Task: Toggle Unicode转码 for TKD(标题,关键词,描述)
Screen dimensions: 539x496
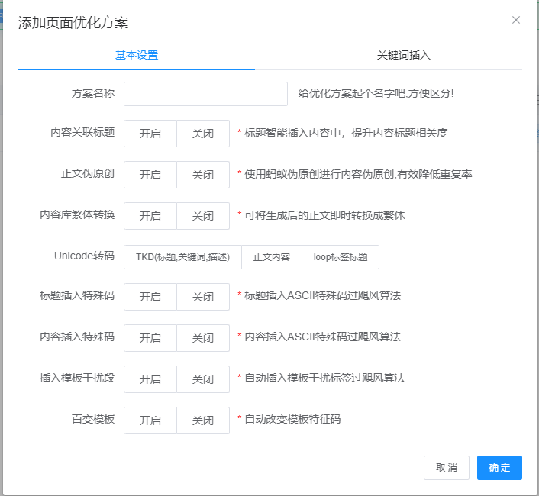Action: pyautogui.click(x=183, y=257)
